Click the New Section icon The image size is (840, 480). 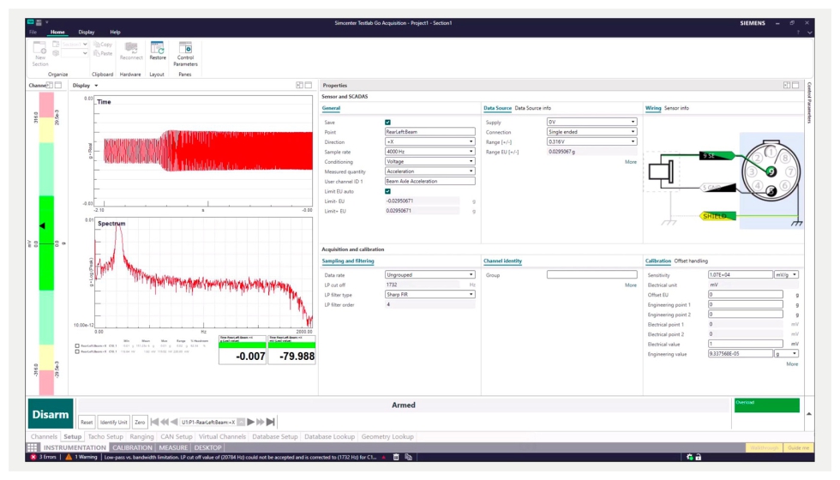click(39, 47)
